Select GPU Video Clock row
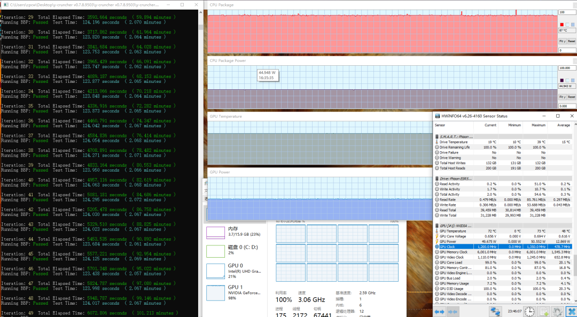Viewport: 577px width, 317px height. click(x=503, y=257)
